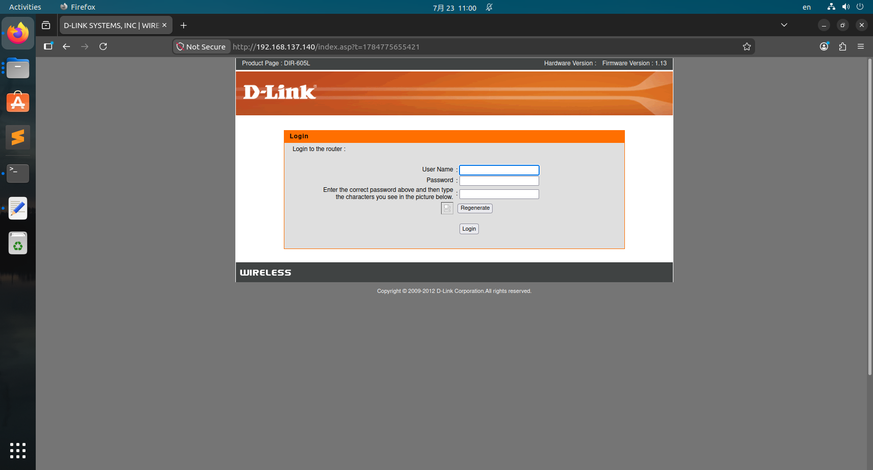The image size is (873, 470).
Task: Open the Text Editor from the dock
Action: tap(18, 208)
